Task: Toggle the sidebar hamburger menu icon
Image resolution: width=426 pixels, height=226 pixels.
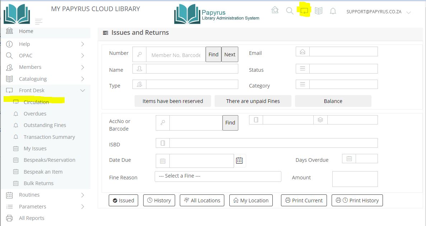Action: pyautogui.click(x=39, y=22)
